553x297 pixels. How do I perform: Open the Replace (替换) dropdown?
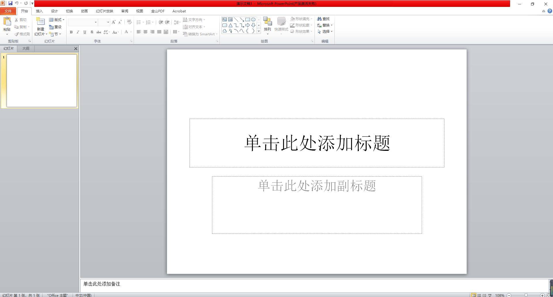click(325, 25)
